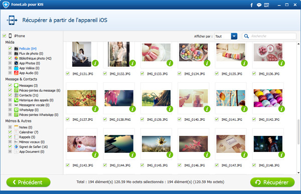Image resolution: width=301 pixels, height=194 pixels.
Task: Click the IMG_0139.JPG file name
Action: point(157,119)
